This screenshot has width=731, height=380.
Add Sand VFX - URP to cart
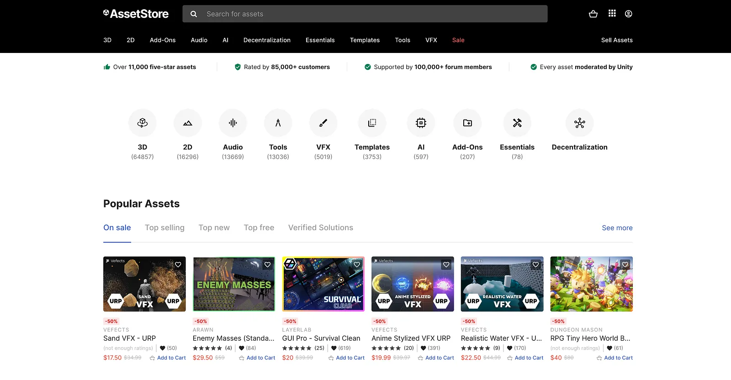168,358
